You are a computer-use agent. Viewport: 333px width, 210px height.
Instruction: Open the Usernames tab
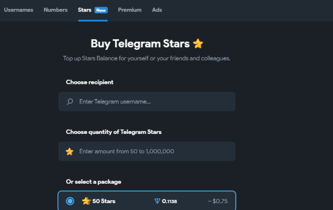[x=19, y=10]
